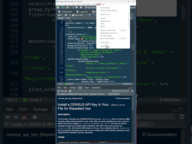Click the Print icon in toolbar
This screenshot has width=192, height=144.
pos(81,7)
